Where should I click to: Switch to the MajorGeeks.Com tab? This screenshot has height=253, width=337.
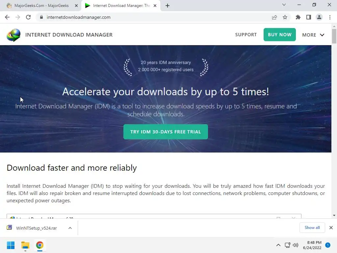point(41,6)
